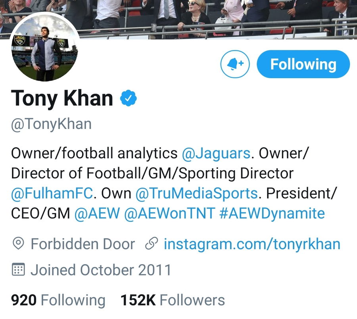
Task: Open the @Jaguars mention link
Action: (216, 153)
